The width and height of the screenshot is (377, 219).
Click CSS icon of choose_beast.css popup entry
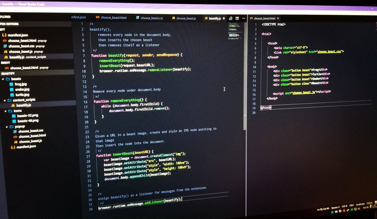(x=5, y=46)
